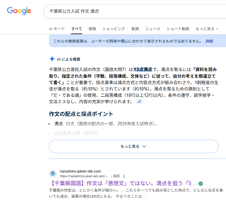Open the three-dot menu beside the result URL

click(x=124, y=176)
